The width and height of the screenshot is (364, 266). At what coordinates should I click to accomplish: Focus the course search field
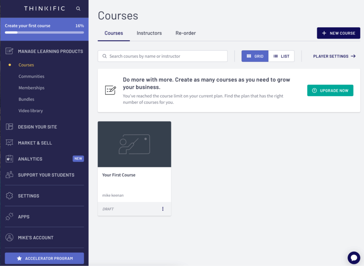[x=163, y=56]
